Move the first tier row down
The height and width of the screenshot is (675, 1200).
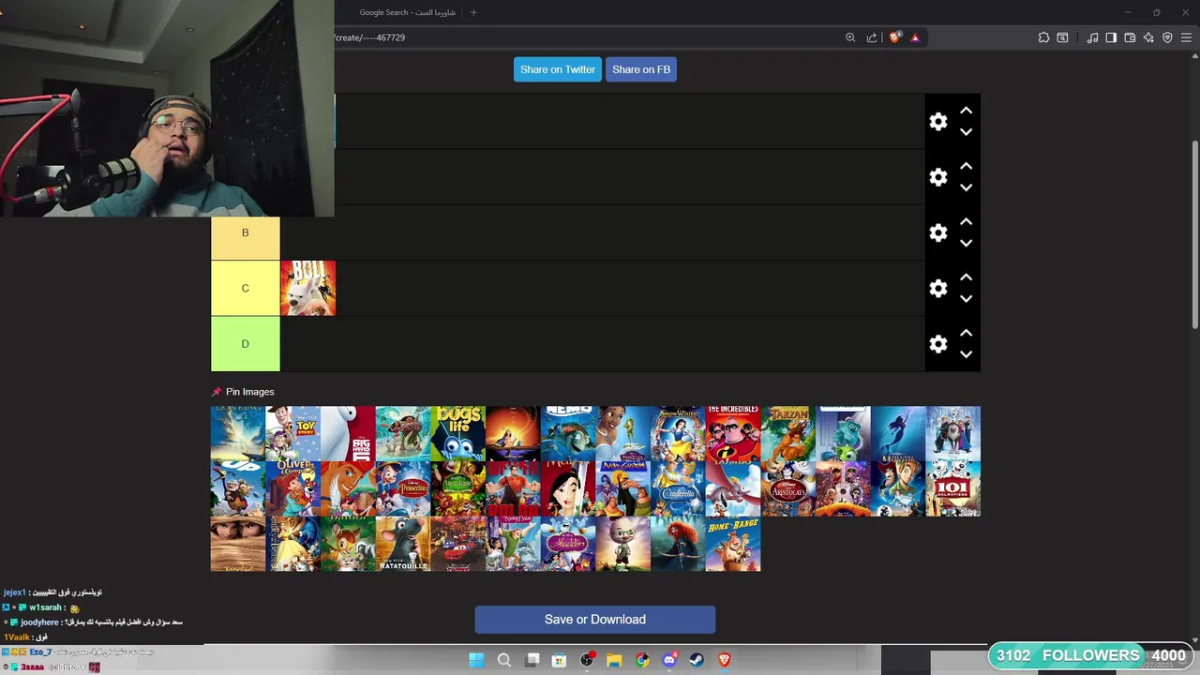[x=966, y=132]
